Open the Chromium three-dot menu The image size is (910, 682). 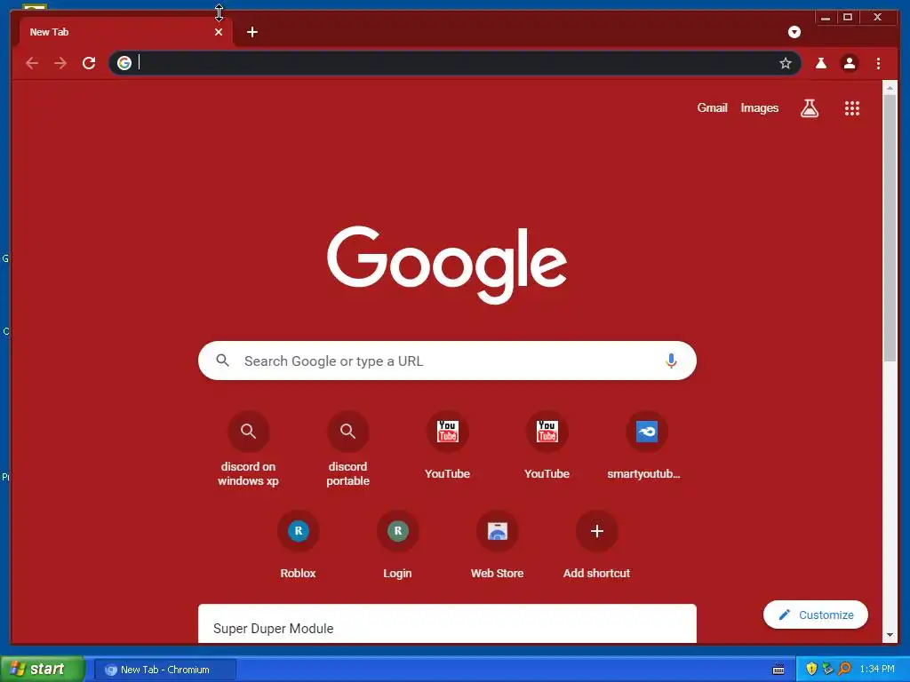tap(878, 63)
